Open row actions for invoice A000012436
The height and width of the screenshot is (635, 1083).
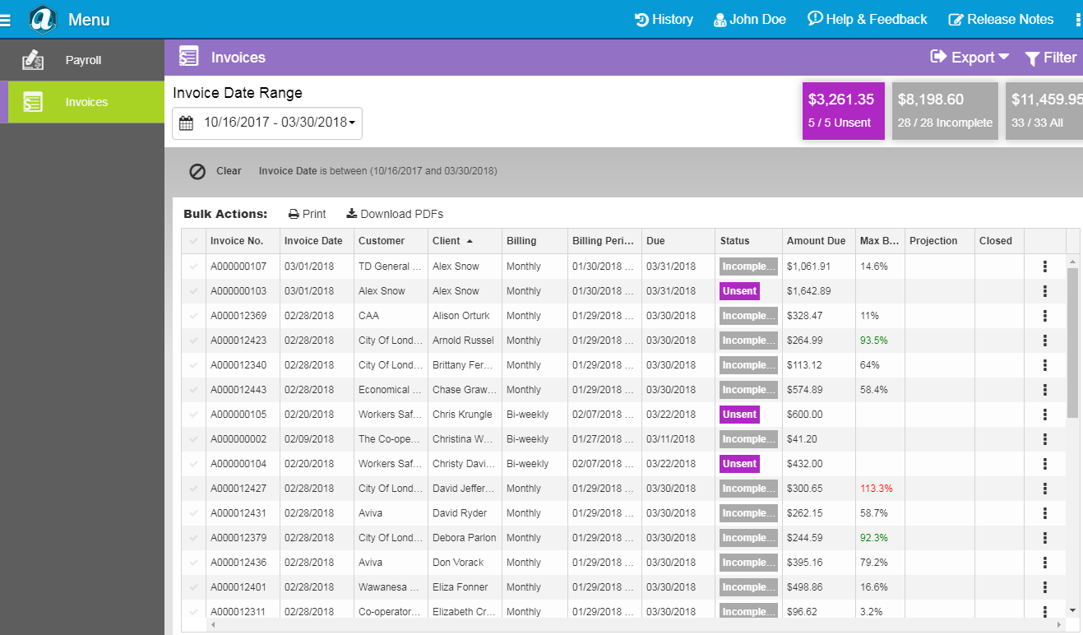1044,563
